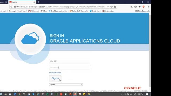Click the Oracle logo at bottom right
Image resolution: width=171 pixels, height=96 pixels.
133,88
